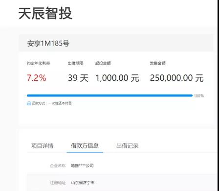This screenshot has width=219, height=191.
Task: Click the 约定年化利率 label
Action: point(39,63)
